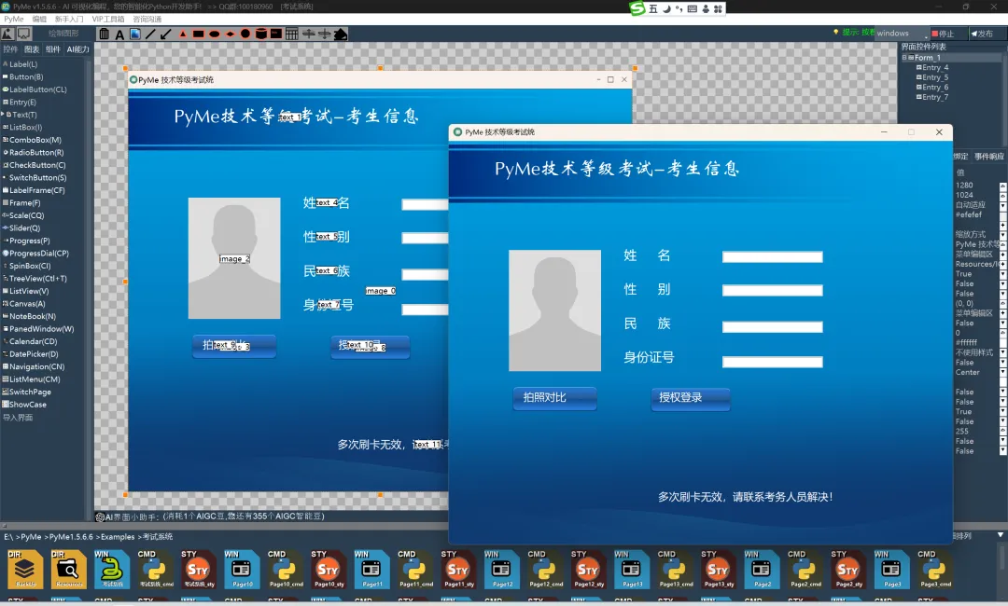Screen dimensions: 1008x606
Task: Open the 咨询沟通 menu
Action: coord(147,20)
